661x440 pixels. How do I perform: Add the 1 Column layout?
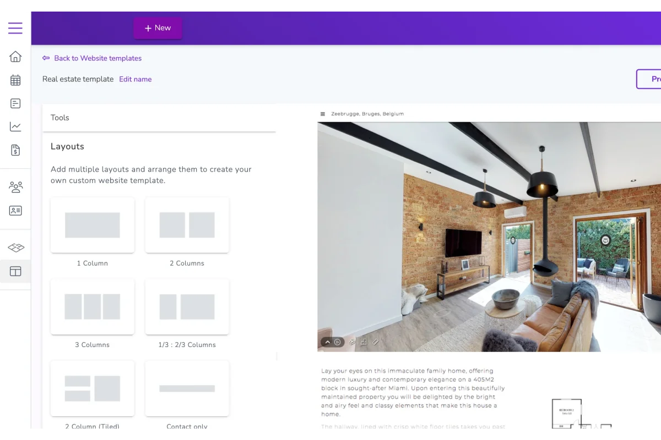click(93, 225)
